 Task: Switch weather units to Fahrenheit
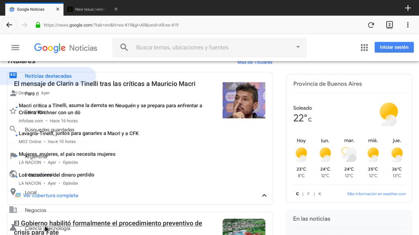308,194
